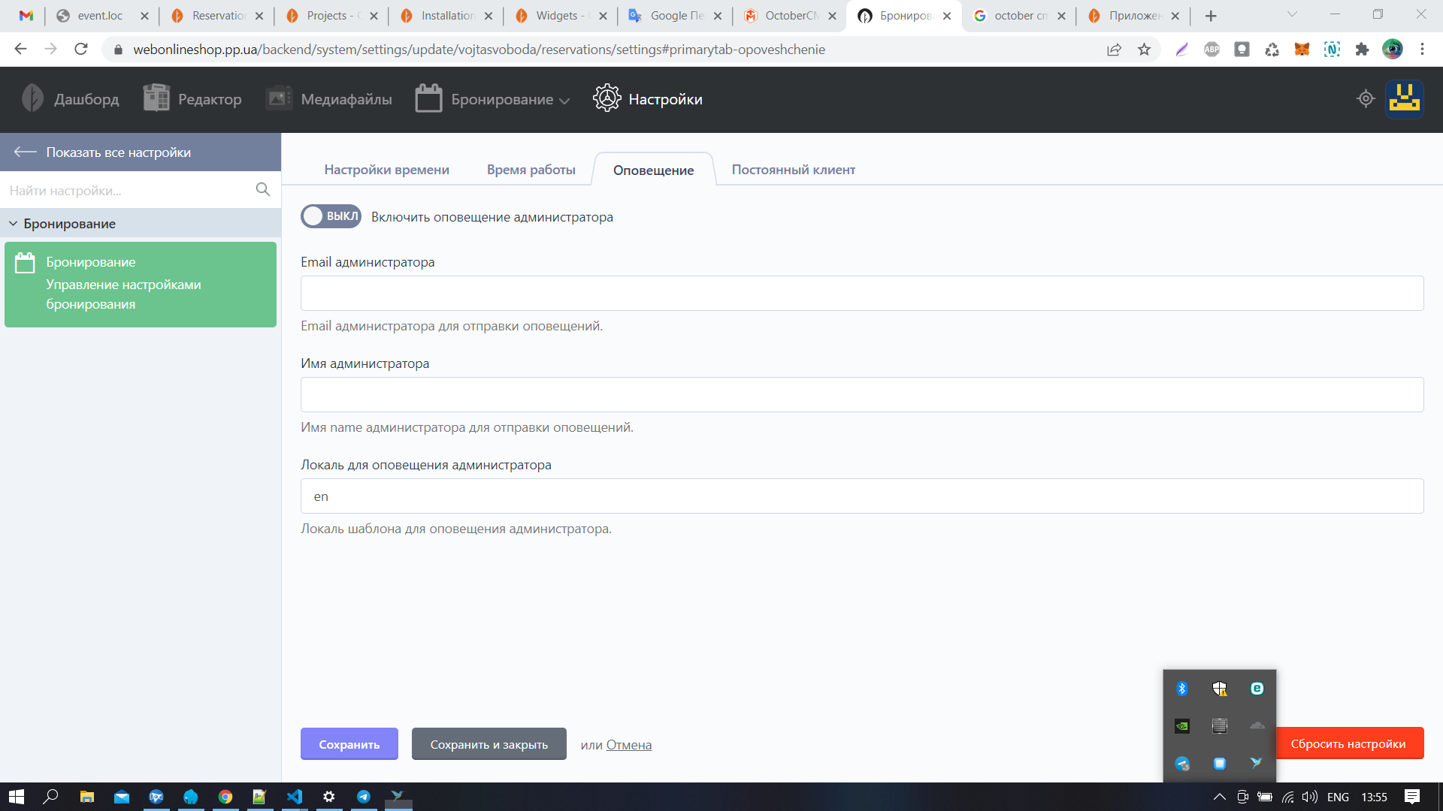The image size is (1443, 811).
Task: Click the back arrow beside Показать все настройки
Action: tap(25, 152)
